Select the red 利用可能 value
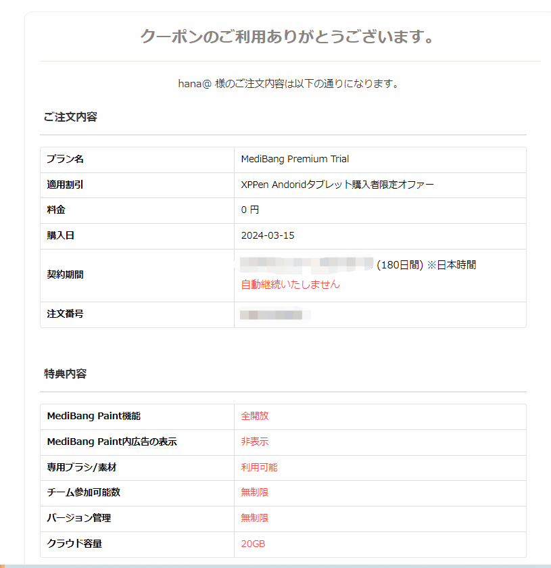 coord(260,467)
